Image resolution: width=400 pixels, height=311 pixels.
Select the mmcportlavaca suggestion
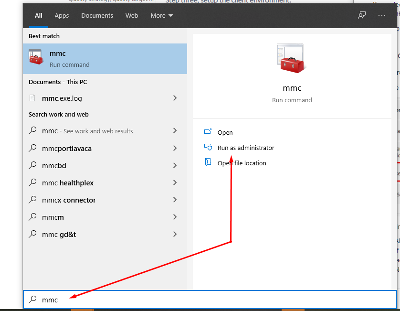[x=105, y=148]
